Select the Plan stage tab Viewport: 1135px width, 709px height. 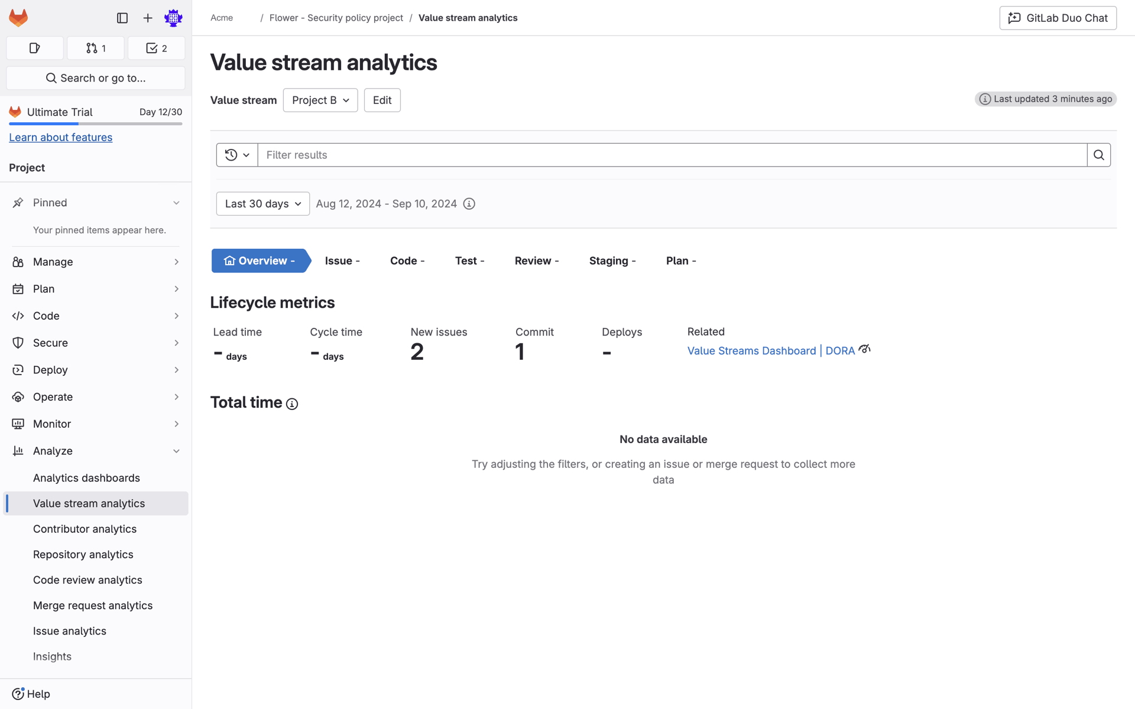681,261
